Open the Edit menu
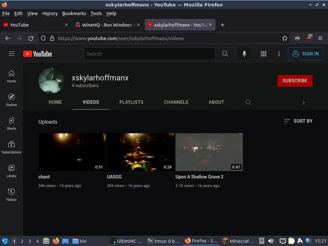Screen dimensions: 328x246 [18, 13]
